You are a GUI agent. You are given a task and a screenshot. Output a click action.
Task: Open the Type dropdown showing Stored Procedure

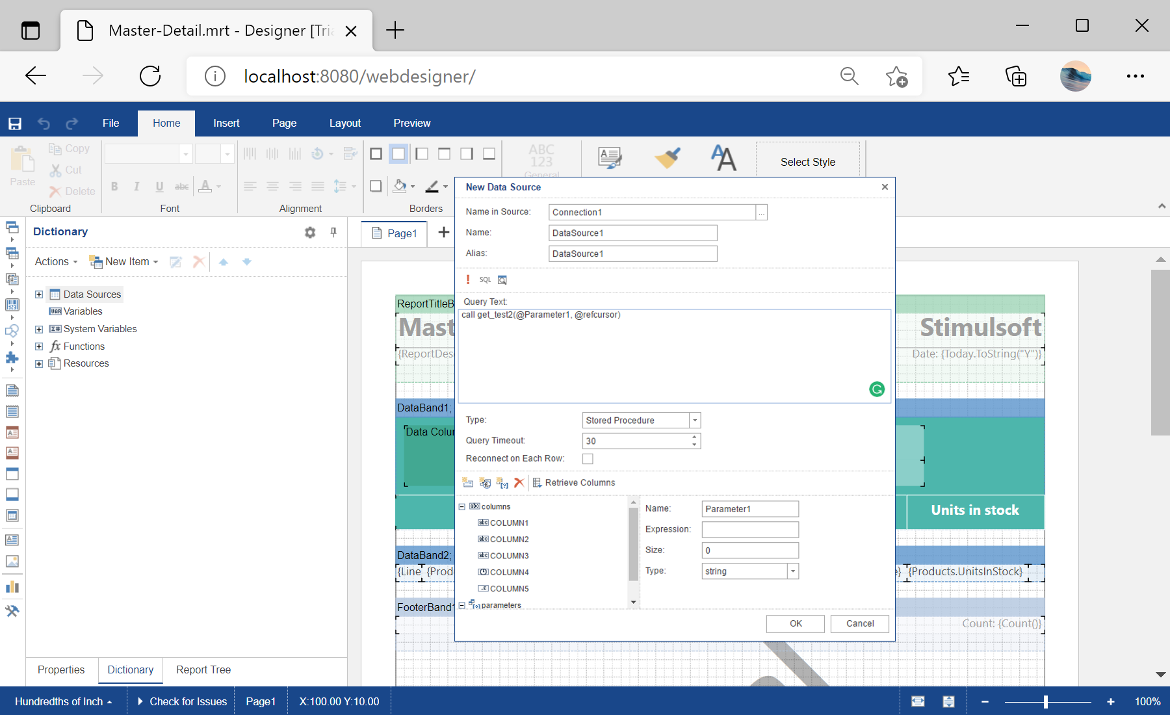(694, 420)
